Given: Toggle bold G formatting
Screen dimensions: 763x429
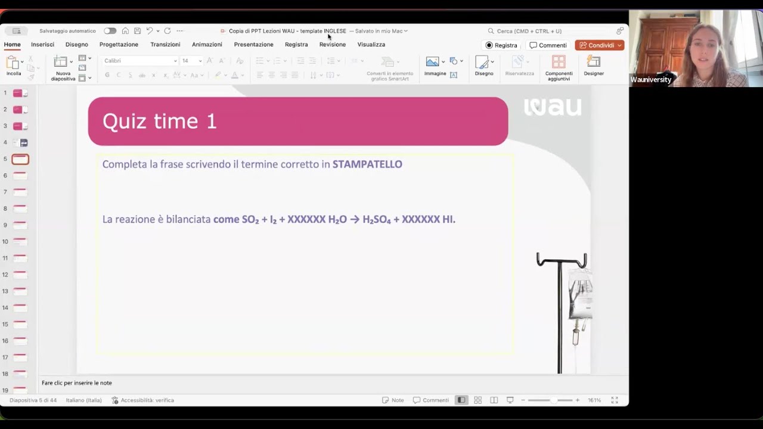Looking at the screenshot, I should point(107,75).
